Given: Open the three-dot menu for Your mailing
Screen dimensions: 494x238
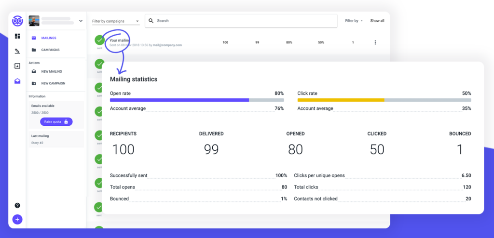Looking at the screenshot, I should click(x=375, y=42).
